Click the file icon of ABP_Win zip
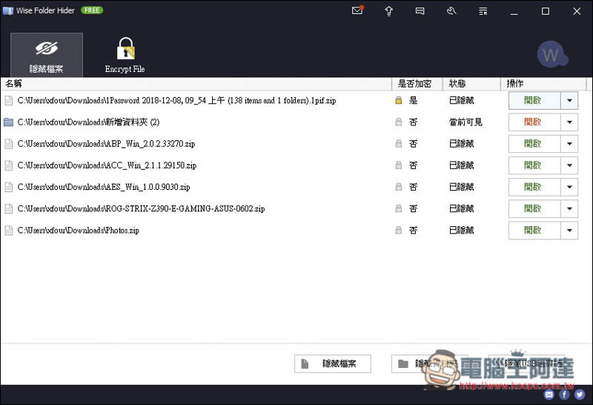This screenshot has height=405, width=593. (x=8, y=144)
